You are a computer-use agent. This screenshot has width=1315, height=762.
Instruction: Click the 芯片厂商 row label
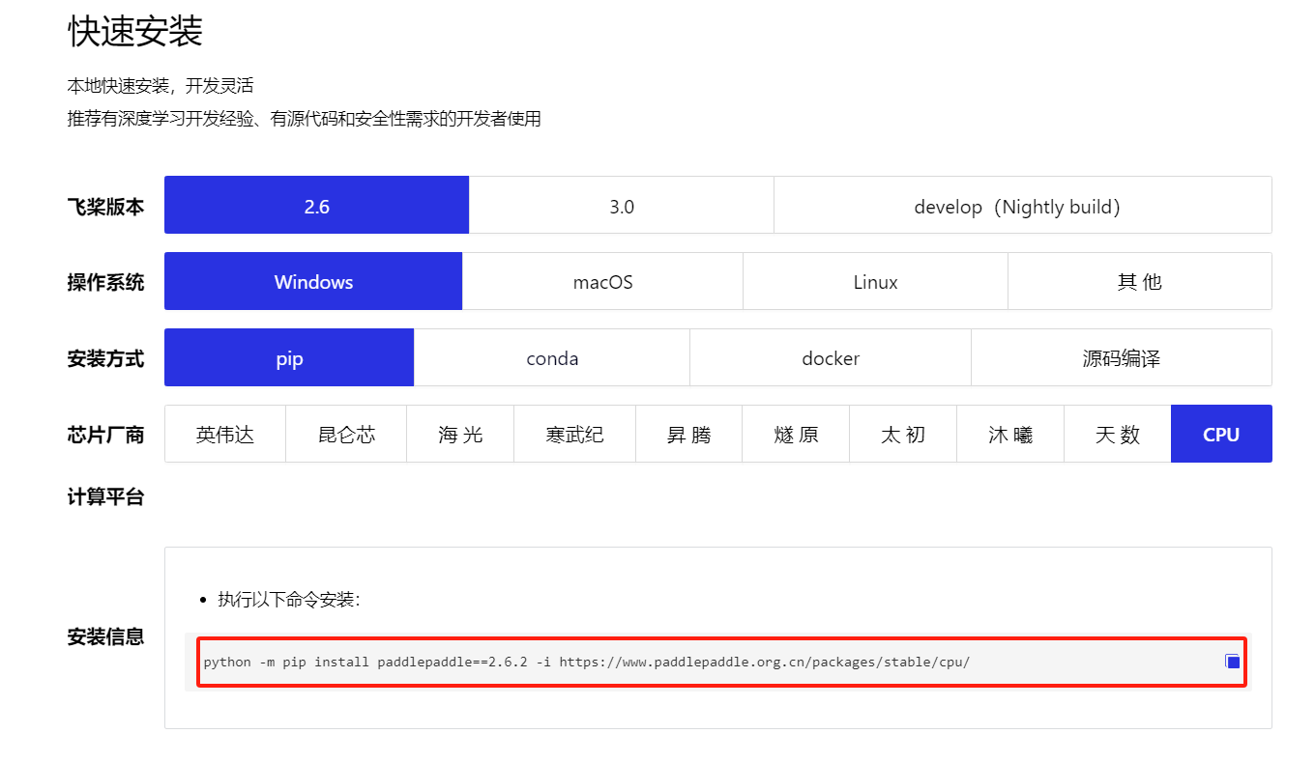click(105, 435)
